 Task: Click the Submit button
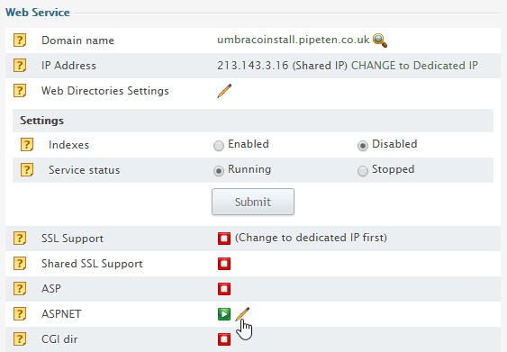coord(253,202)
